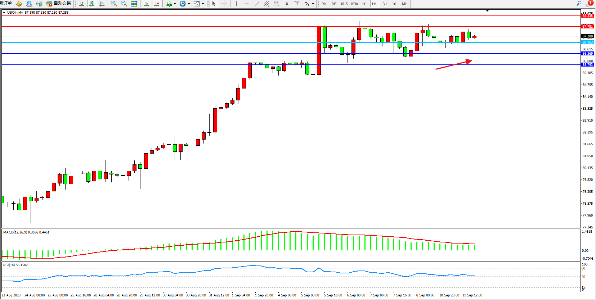The width and height of the screenshot is (596, 300).
Task: Click the red 87.781 price level label
Action: coord(587,26)
